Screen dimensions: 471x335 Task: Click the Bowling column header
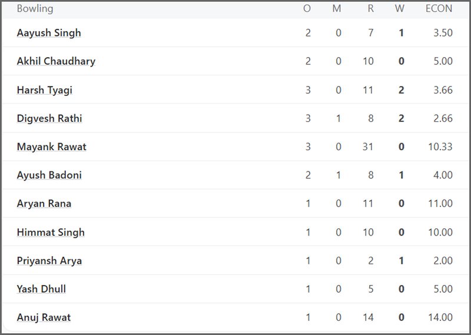[x=35, y=8]
